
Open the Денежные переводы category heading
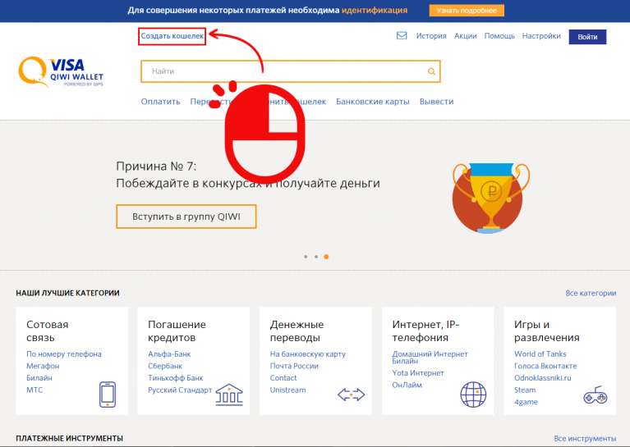297,331
